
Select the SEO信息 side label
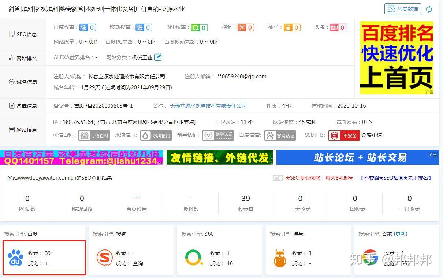tap(23, 34)
